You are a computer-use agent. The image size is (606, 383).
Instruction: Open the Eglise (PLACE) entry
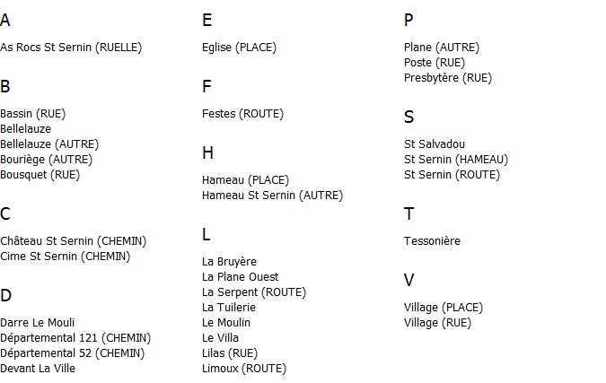239,48
